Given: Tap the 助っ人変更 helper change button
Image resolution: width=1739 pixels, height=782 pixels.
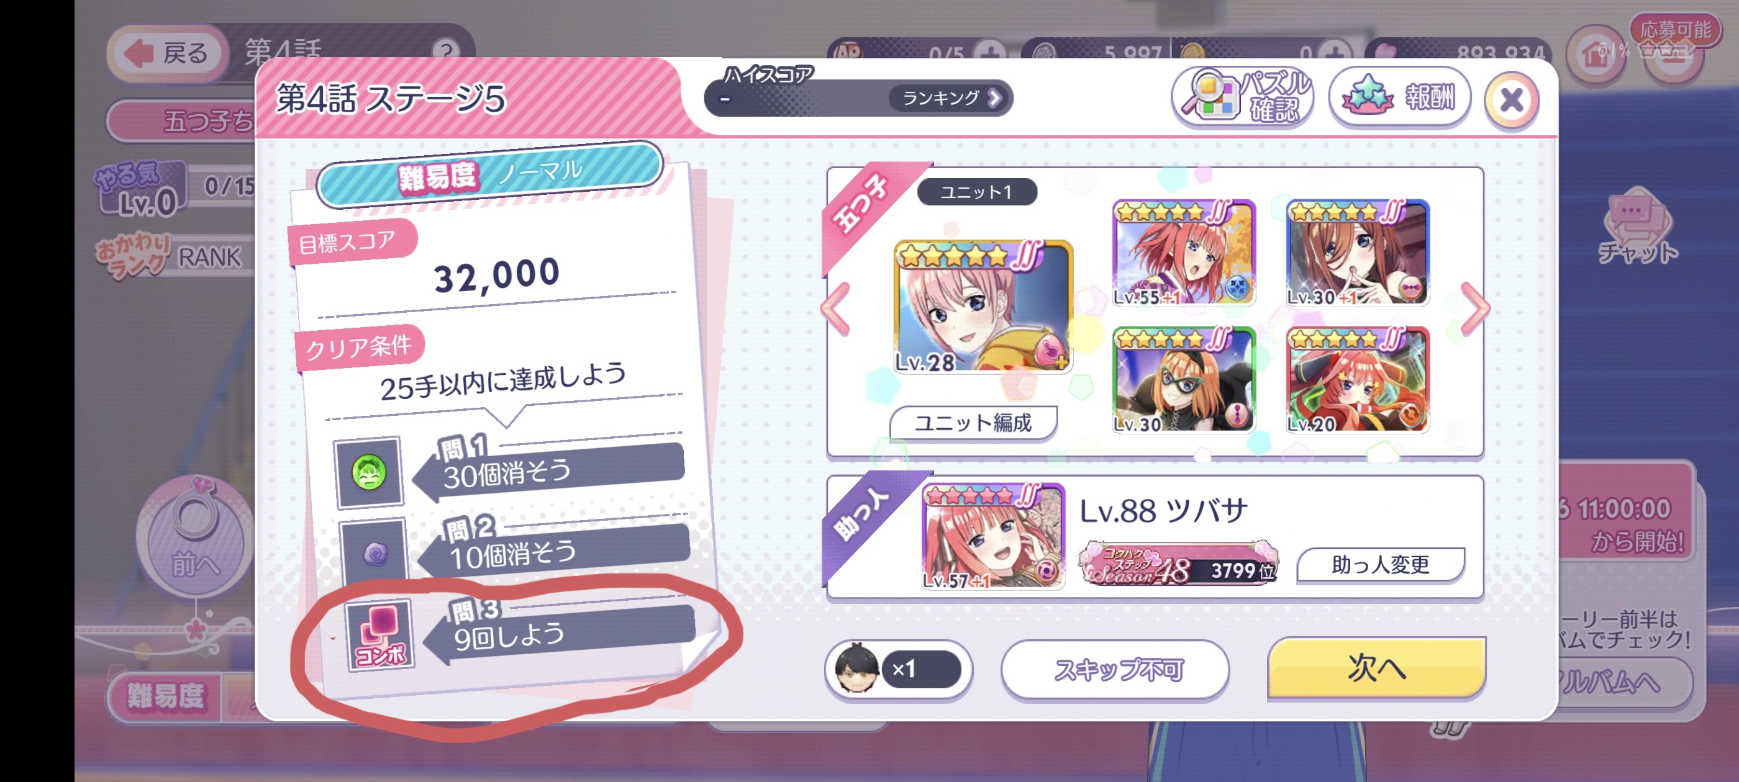Looking at the screenshot, I should point(1381,565).
